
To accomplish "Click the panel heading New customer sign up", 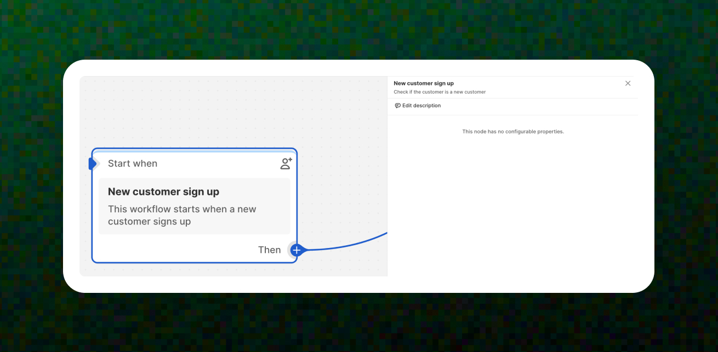I will [x=424, y=83].
